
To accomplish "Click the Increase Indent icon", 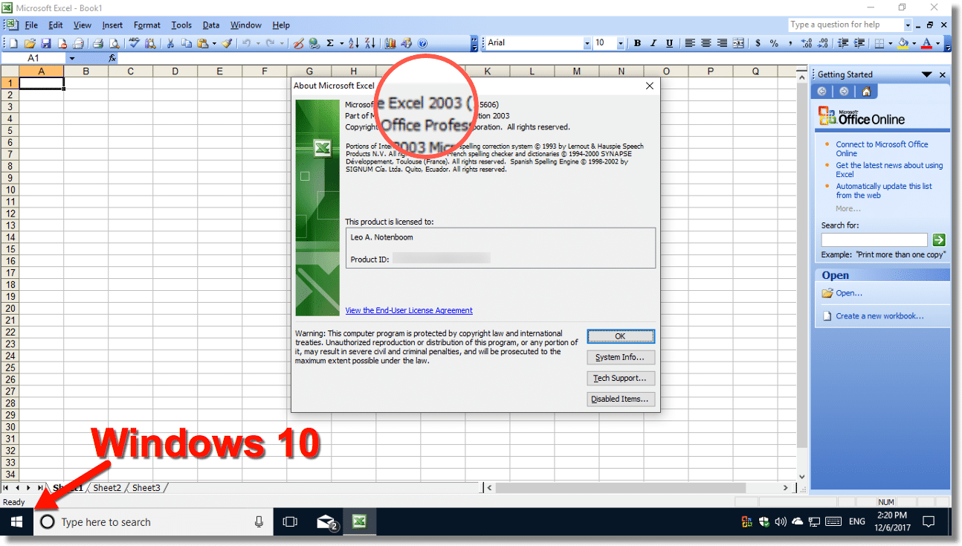I will pos(860,43).
